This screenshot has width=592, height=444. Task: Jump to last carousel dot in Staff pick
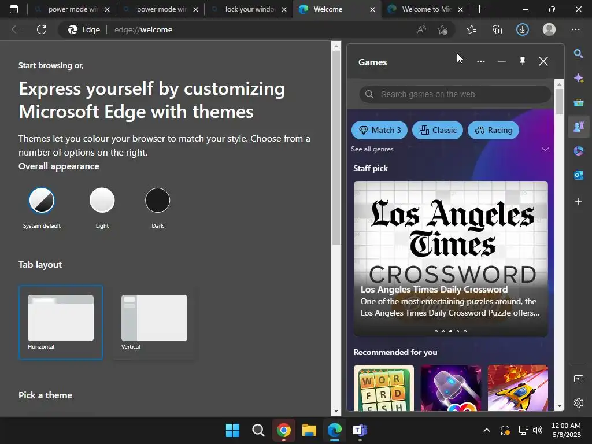465,331
